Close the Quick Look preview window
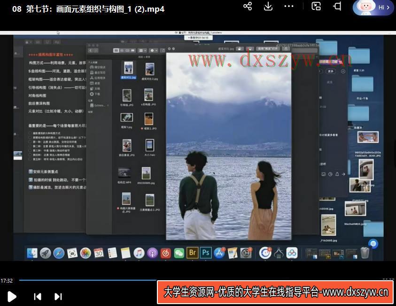The height and width of the screenshot is (306, 396). (169, 49)
